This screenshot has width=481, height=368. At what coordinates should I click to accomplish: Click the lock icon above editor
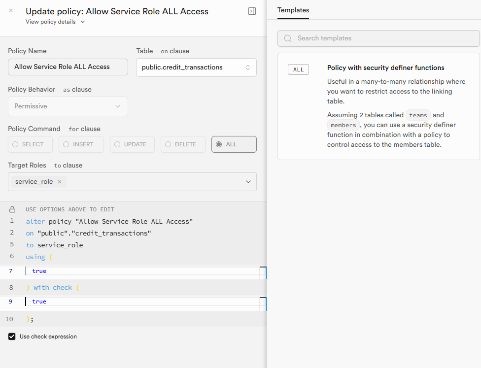[12, 209]
